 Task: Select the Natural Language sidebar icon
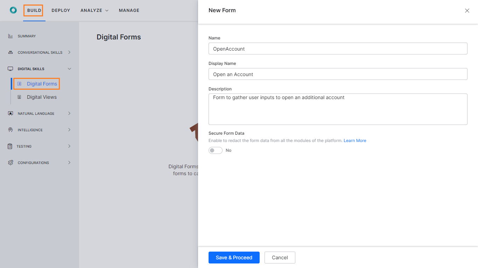point(10,113)
